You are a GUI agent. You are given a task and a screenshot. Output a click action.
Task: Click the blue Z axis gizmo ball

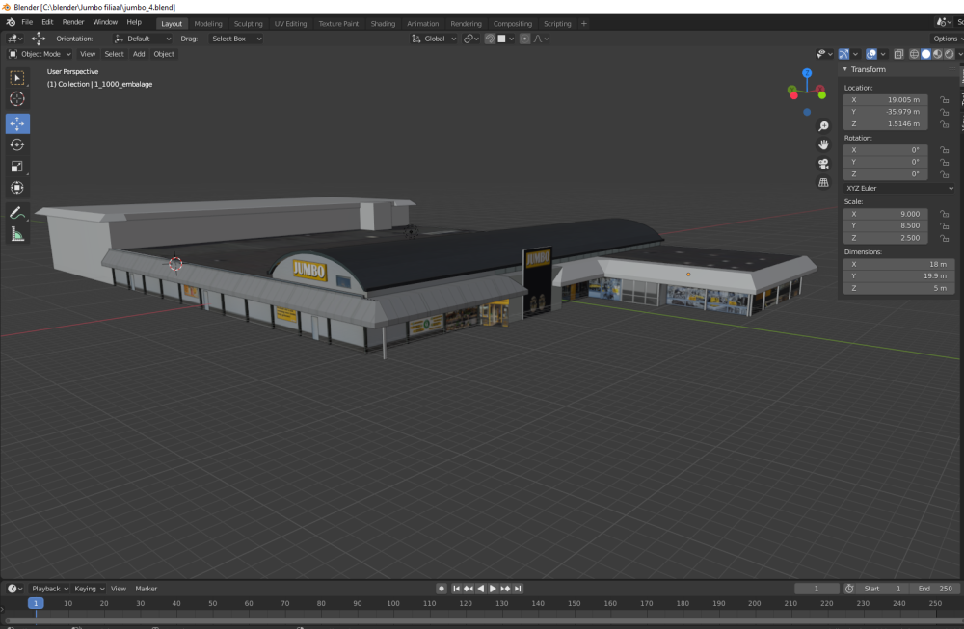coord(807,73)
